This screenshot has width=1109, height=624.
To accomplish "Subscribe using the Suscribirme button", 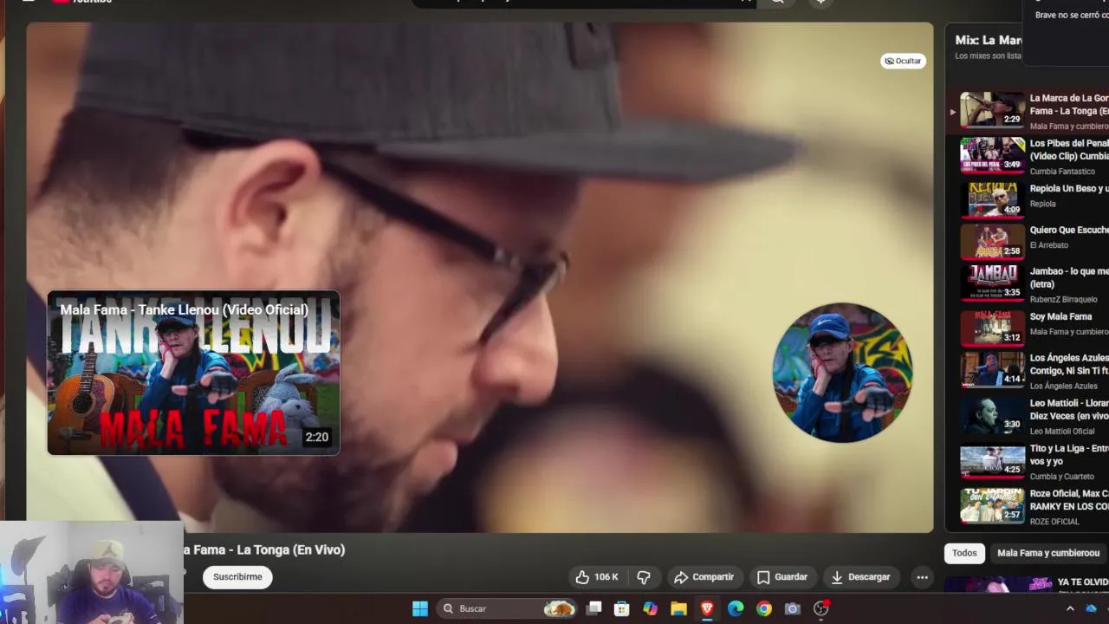I will (237, 577).
